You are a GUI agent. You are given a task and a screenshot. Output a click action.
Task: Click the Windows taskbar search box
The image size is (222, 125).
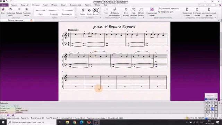(32, 122)
